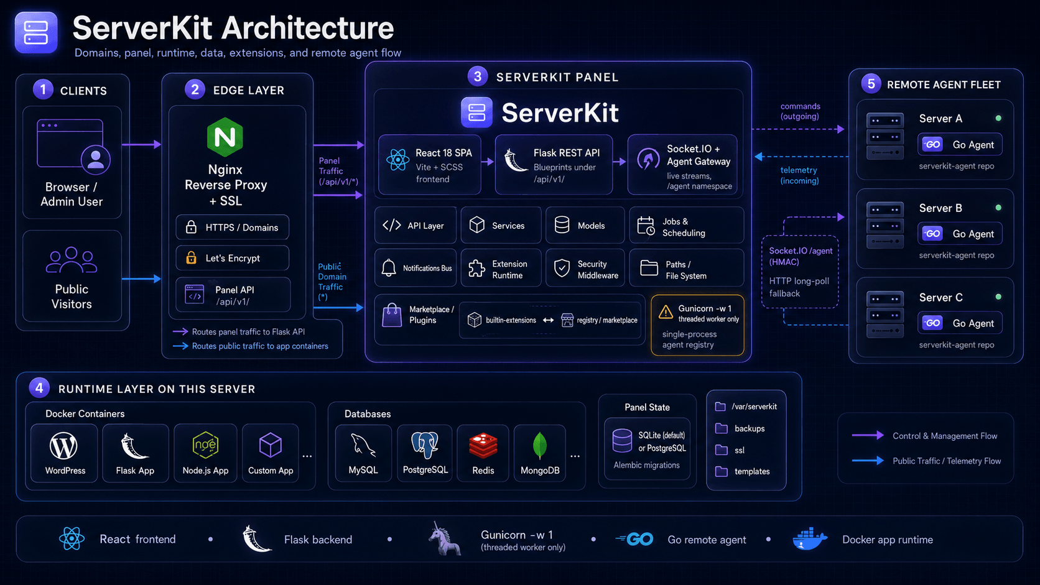Click the Browser / Admin User window icon

(x=73, y=147)
